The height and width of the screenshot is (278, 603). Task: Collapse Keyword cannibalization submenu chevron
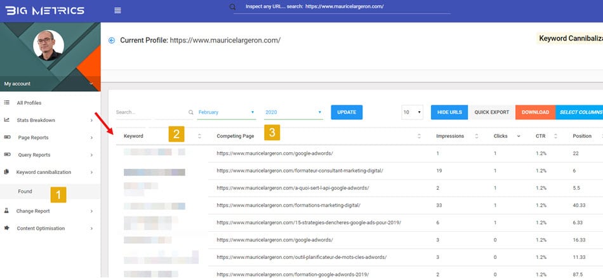91,172
